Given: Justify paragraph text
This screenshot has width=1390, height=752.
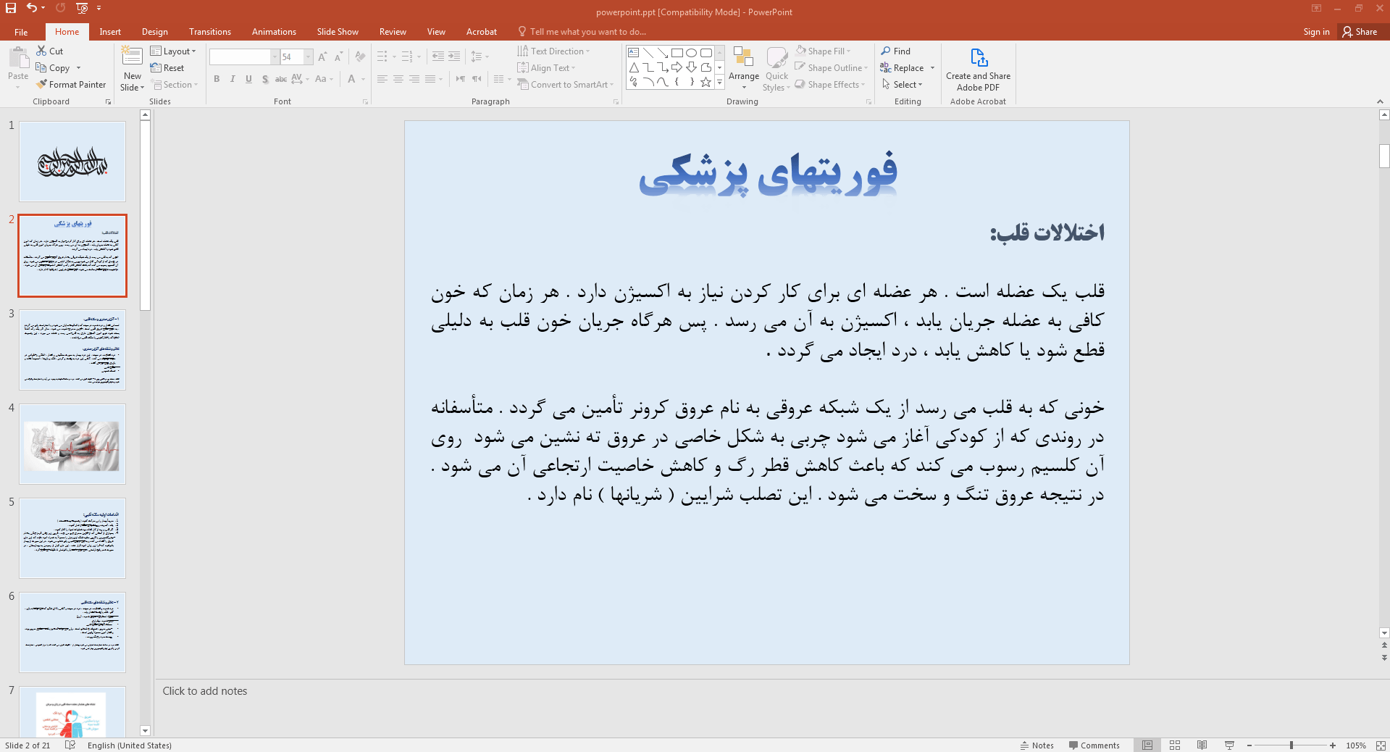Looking at the screenshot, I should (430, 79).
